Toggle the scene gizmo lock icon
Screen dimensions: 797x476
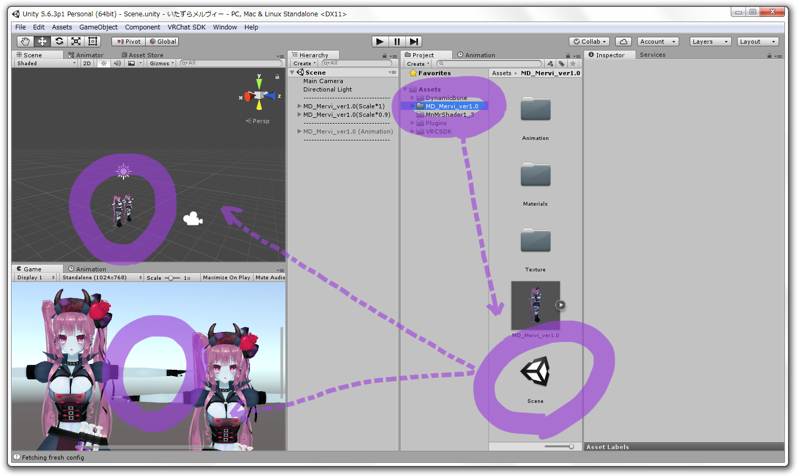coord(277,76)
